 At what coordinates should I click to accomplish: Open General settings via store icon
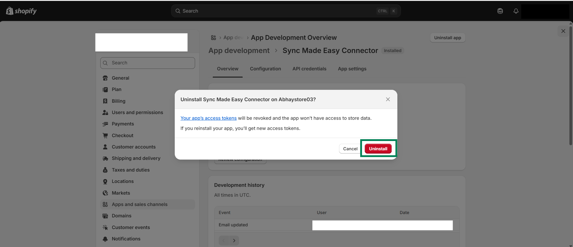pos(105,78)
